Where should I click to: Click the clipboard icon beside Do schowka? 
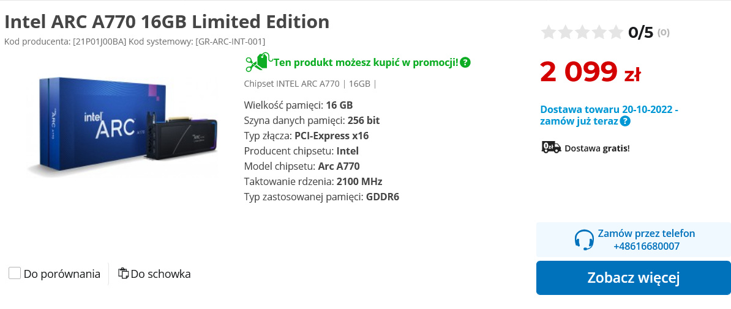point(123,274)
